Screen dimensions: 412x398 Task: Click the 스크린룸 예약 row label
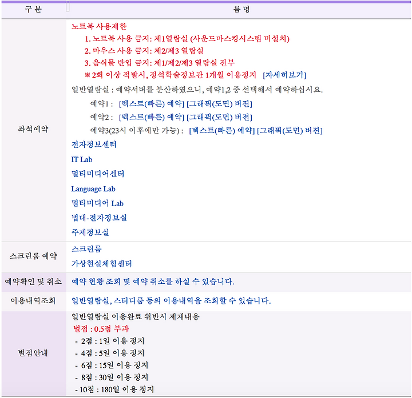tap(33, 256)
